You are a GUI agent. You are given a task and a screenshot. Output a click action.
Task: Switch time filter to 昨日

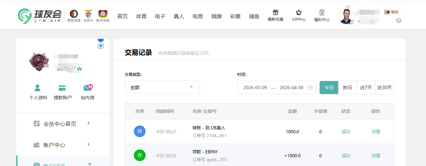pos(348,88)
